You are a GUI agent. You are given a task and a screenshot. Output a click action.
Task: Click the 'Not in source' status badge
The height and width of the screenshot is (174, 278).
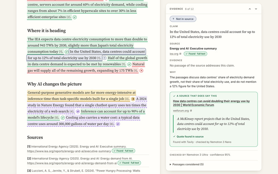(183, 19)
